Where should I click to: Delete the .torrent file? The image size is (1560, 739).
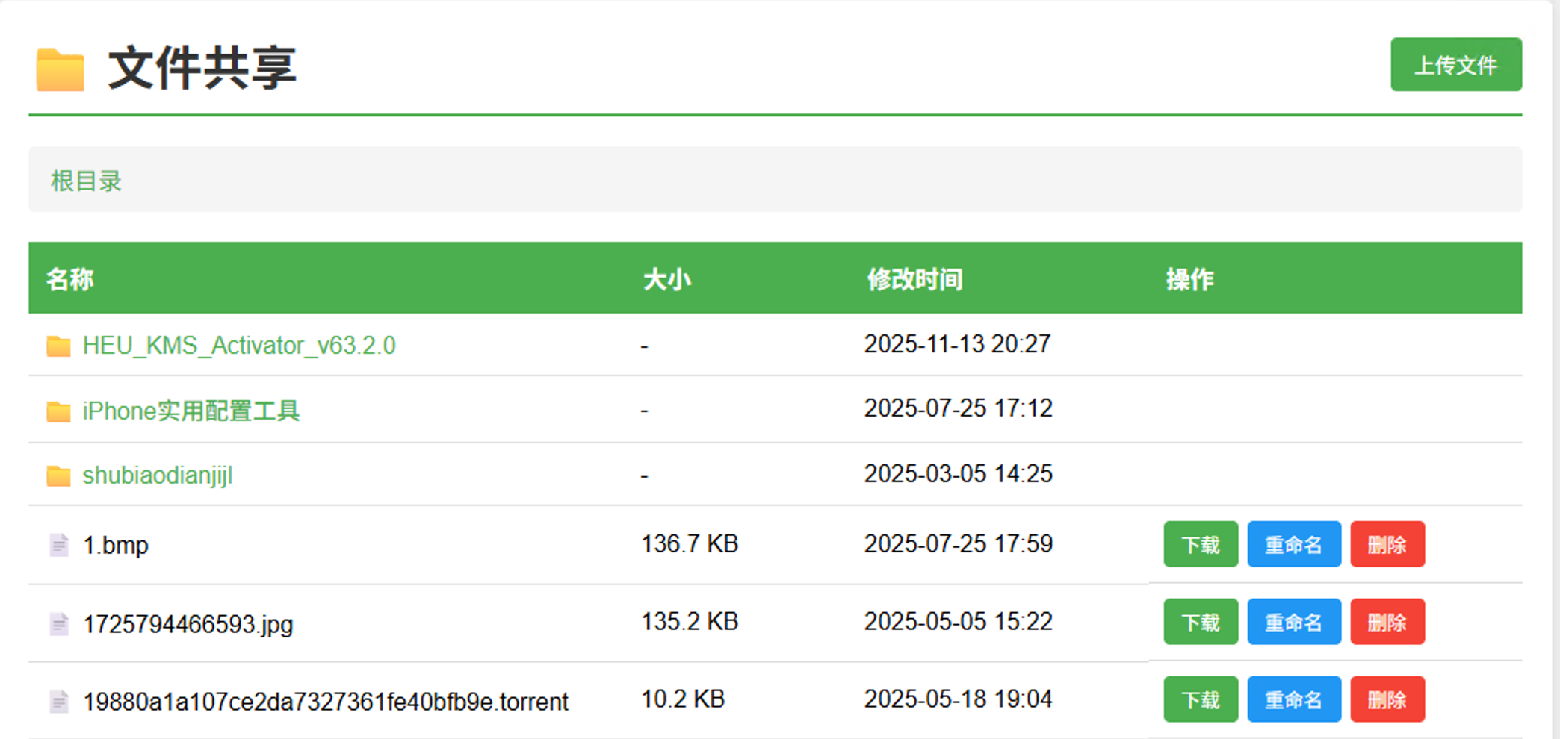point(1387,699)
